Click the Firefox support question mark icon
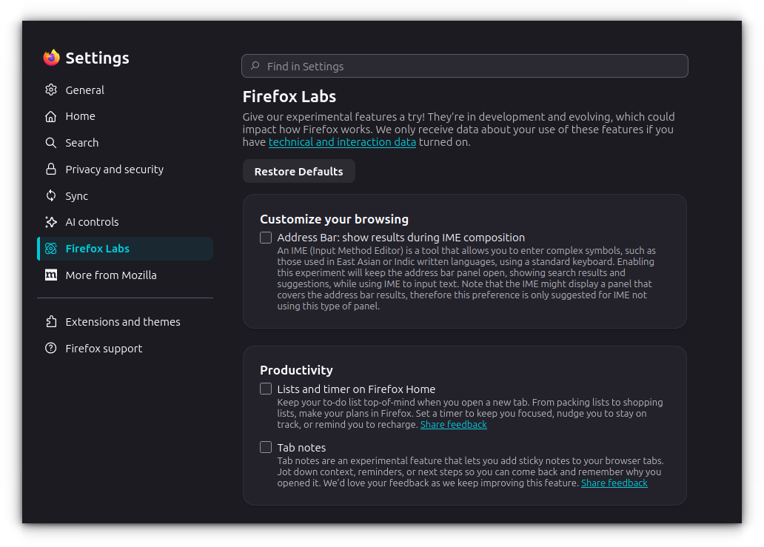 [x=50, y=349]
